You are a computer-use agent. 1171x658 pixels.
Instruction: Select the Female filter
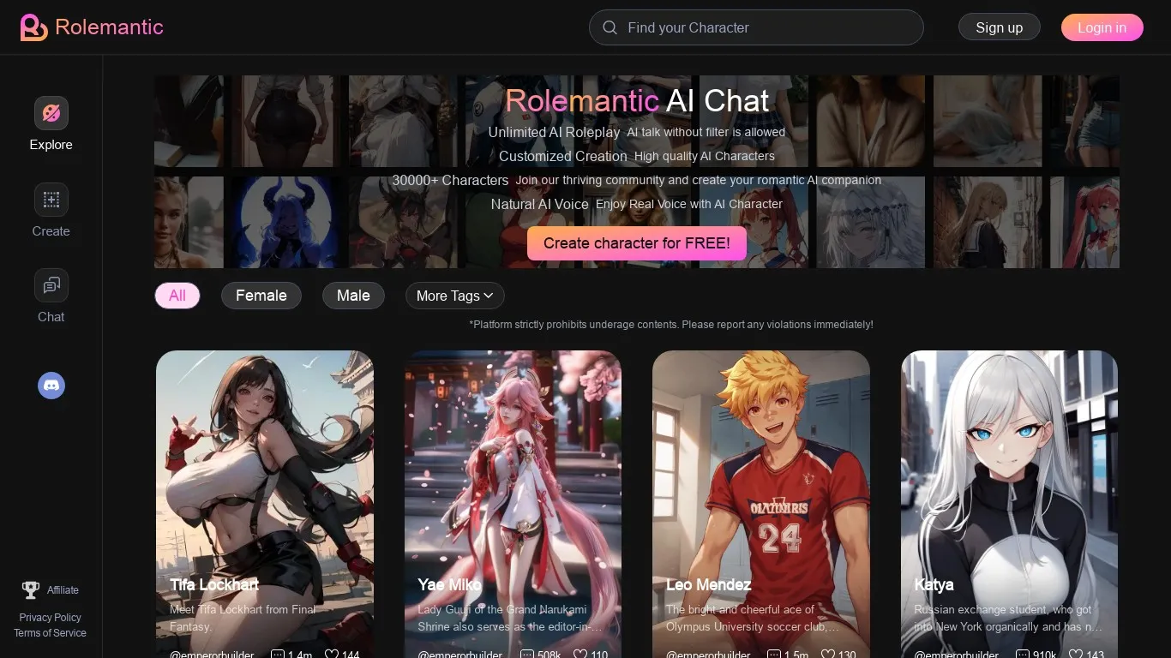point(261,295)
